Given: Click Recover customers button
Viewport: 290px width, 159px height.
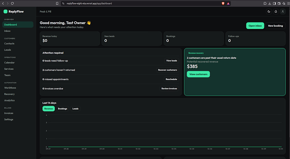Looking at the screenshot, I should [168, 70].
